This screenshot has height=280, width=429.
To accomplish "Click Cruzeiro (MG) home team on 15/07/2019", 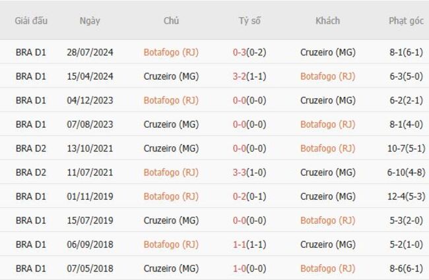I will tap(171, 220).
